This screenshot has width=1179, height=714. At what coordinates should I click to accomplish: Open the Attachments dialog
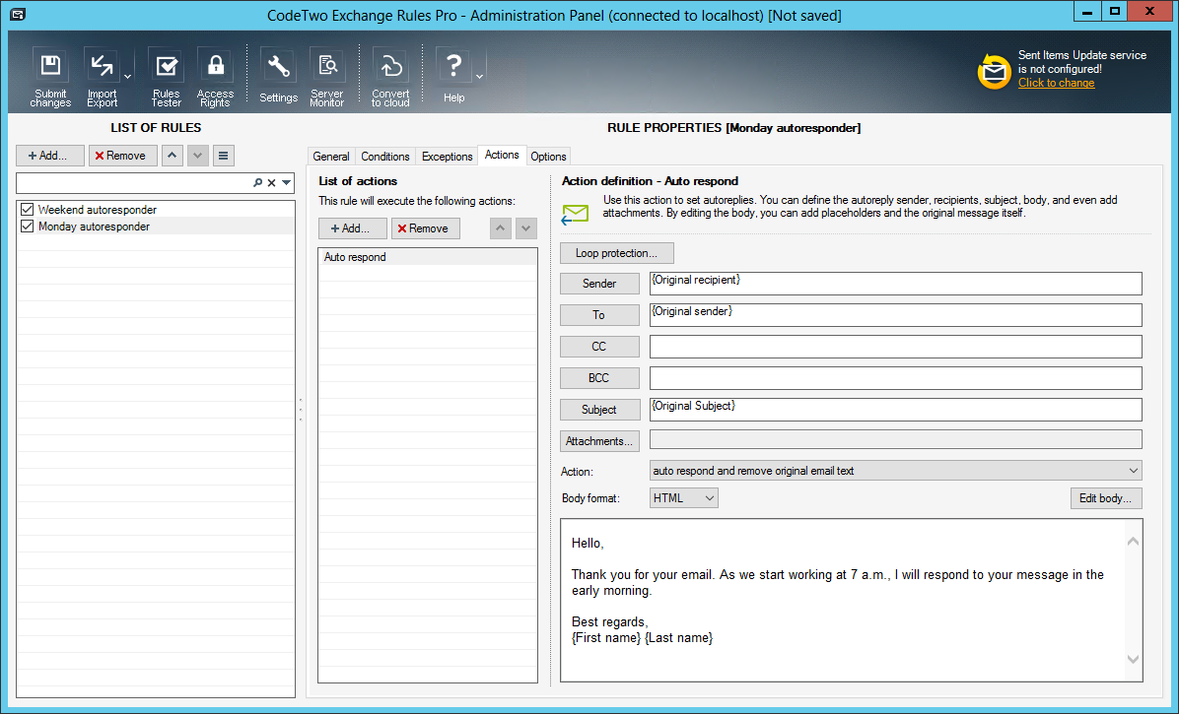[599, 441]
